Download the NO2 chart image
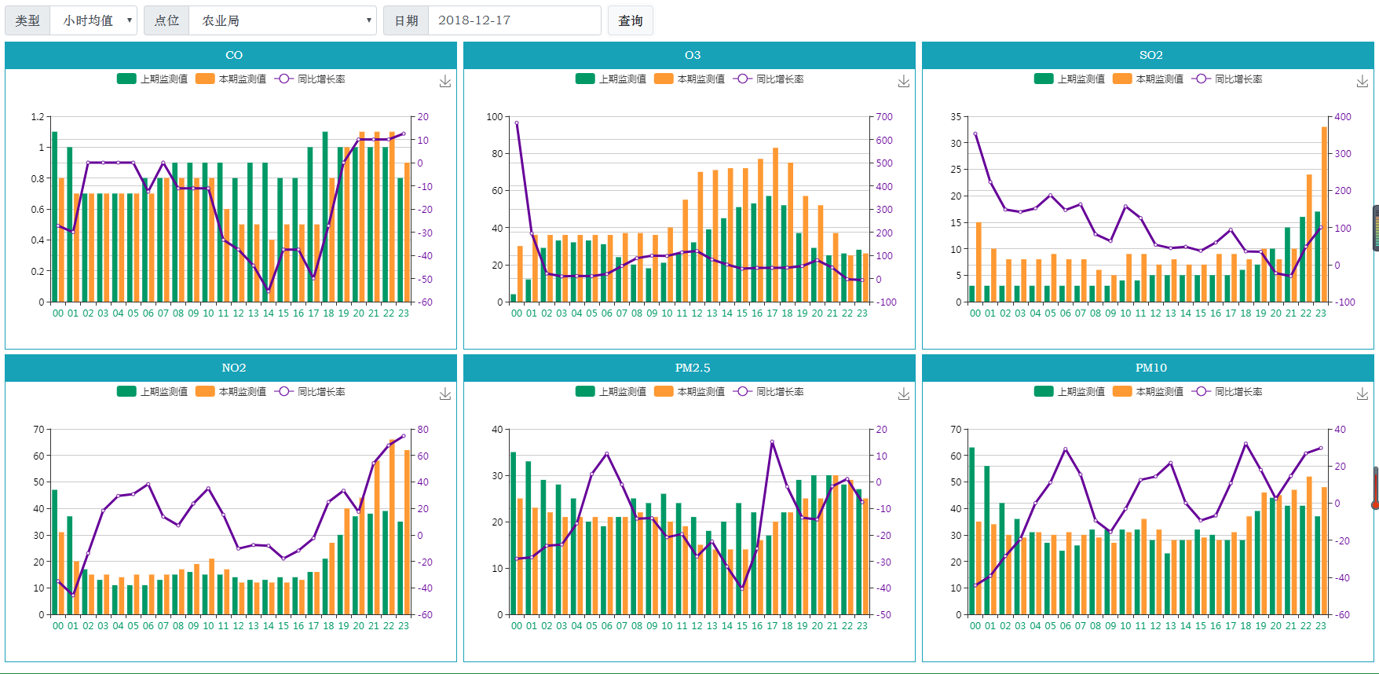This screenshot has height=674, width=1379. tap(445, 394)
